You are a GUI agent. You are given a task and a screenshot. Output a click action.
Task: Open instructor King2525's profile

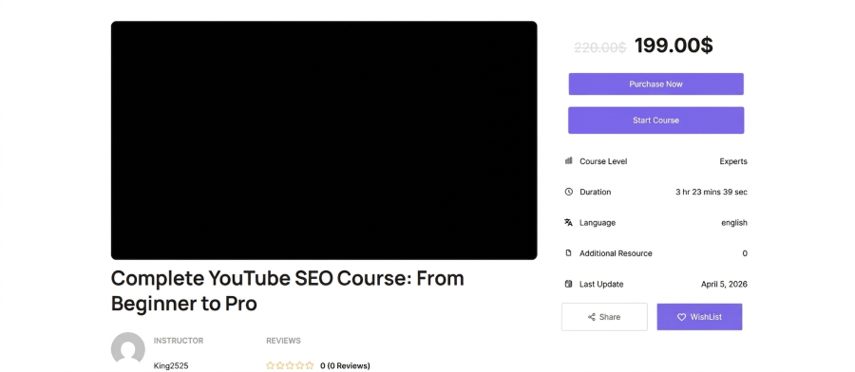coord(171,366)
